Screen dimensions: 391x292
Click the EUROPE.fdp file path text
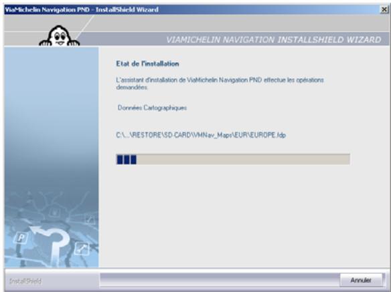(x=201, y=135)
